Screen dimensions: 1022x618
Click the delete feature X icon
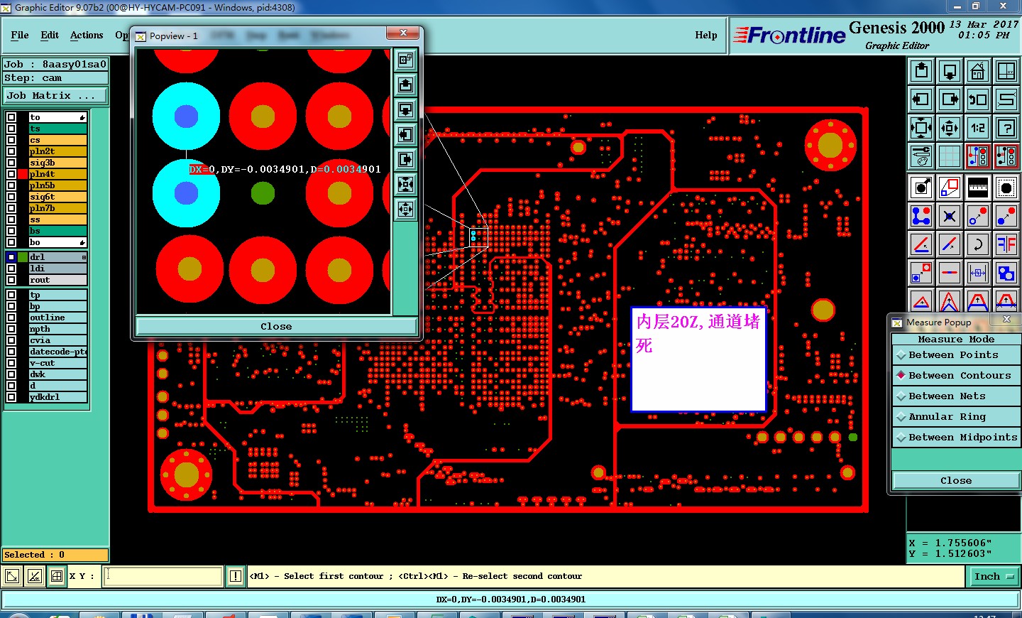click(x=950, y=216)
